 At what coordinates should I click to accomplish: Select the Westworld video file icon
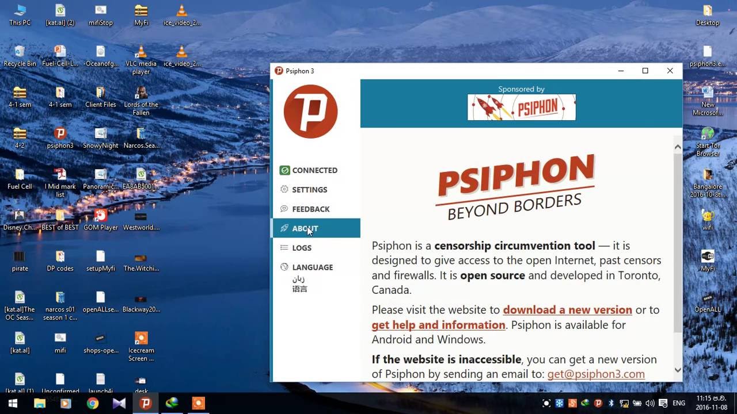point(141,220)
